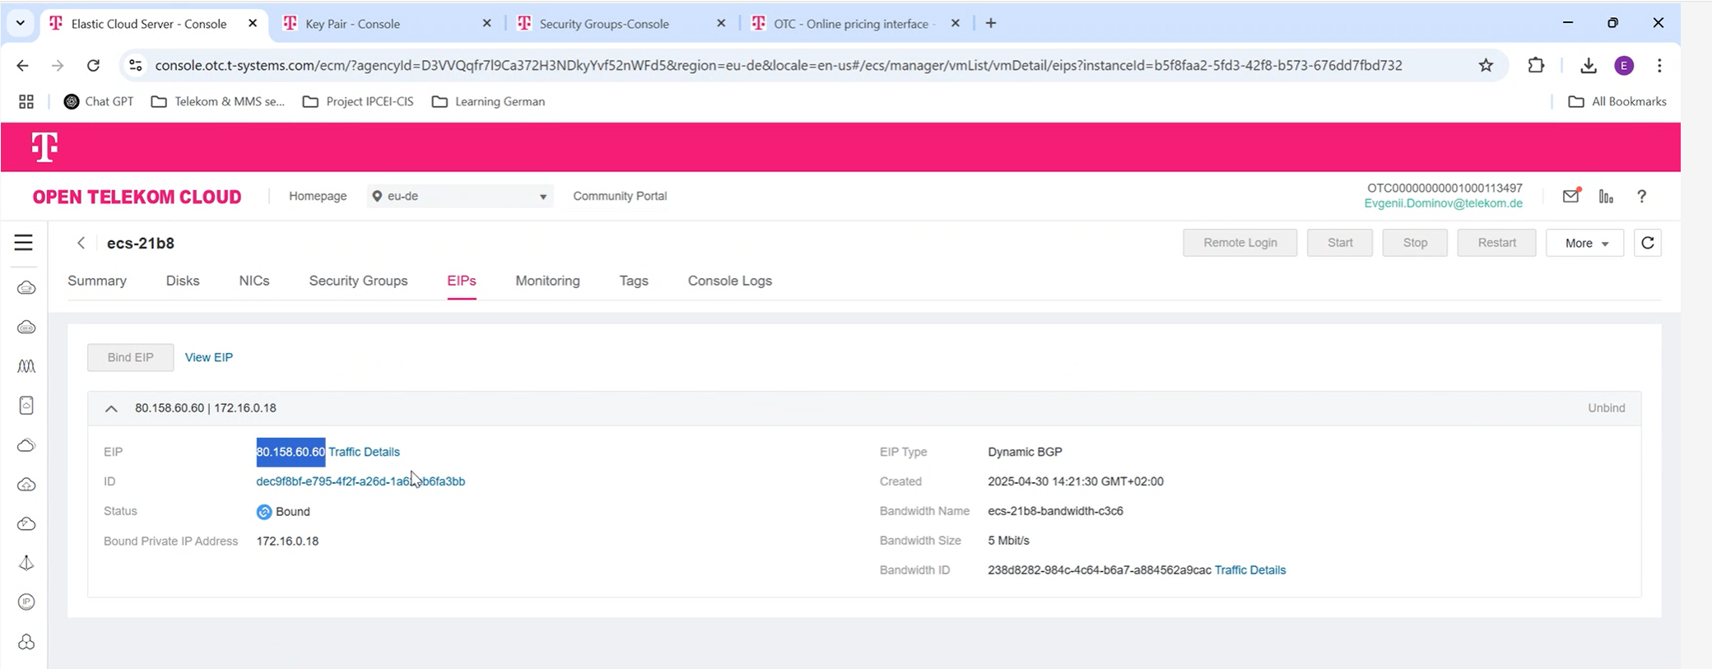This screenshot has width=1712, height=669.
Task: Click the cluster sidebar icon at bottom
Action: coord(26,642)
